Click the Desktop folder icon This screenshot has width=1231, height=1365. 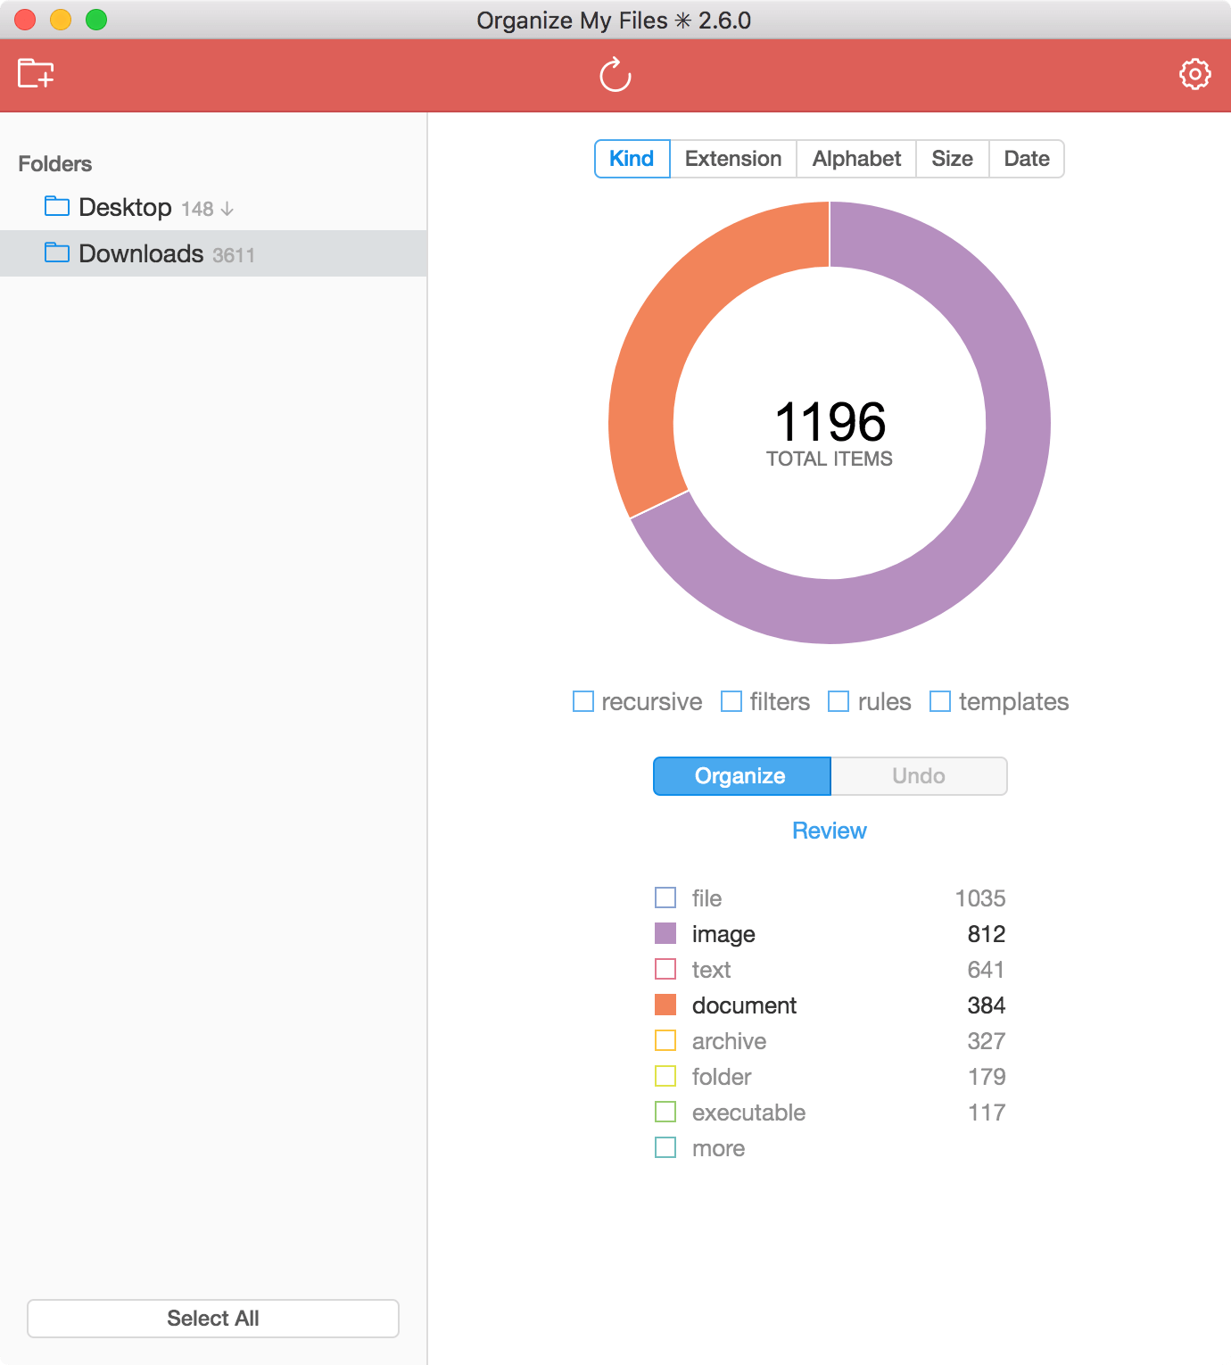click(x=57, y=207)
